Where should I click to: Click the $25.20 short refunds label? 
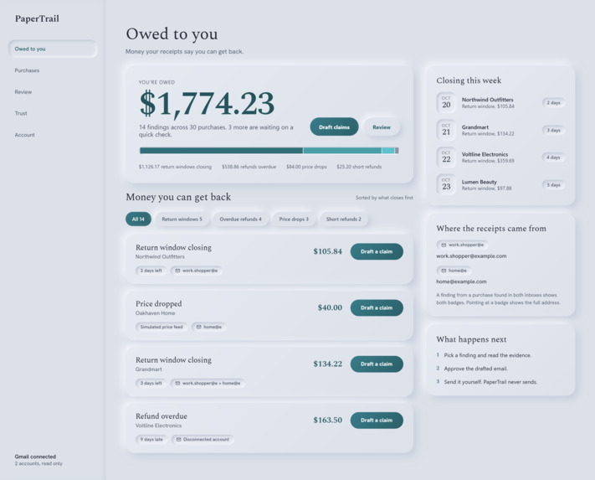pyautogui.click(x=359, y=167)
